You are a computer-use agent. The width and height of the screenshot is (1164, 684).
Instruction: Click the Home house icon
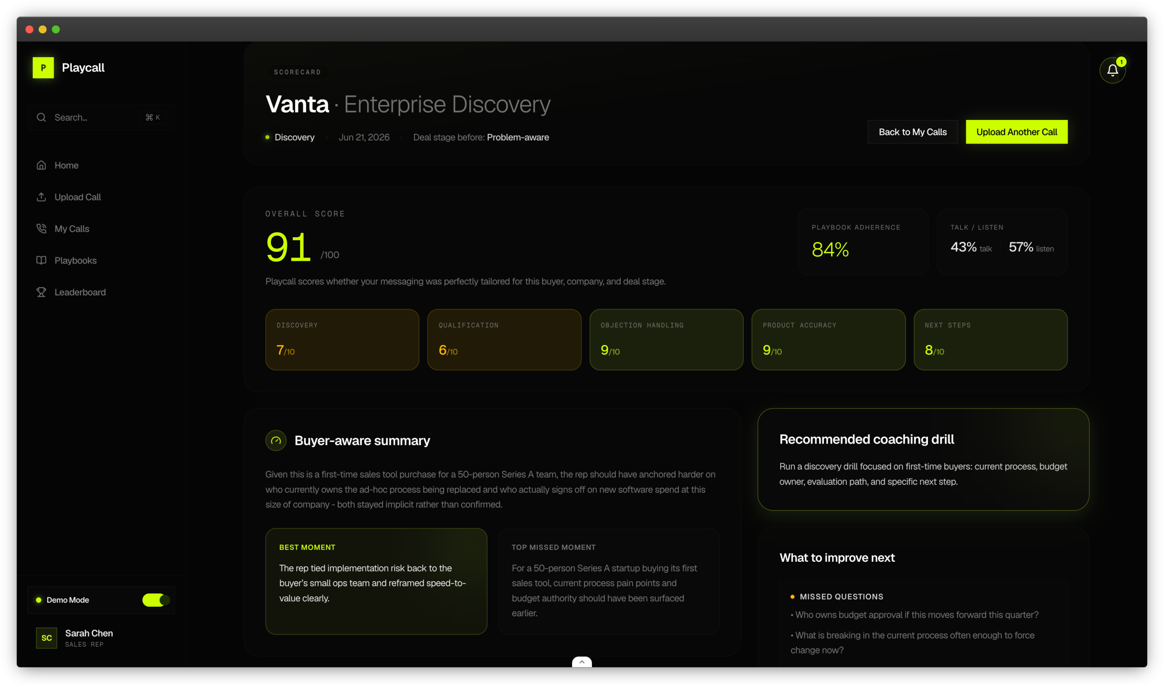[x=41, y=165]
